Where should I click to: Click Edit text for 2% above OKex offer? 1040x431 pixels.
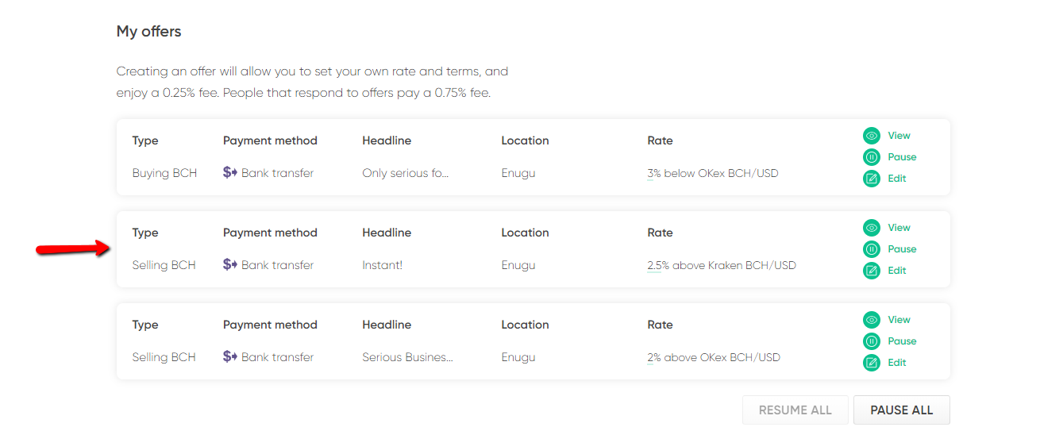pos(897,363)
